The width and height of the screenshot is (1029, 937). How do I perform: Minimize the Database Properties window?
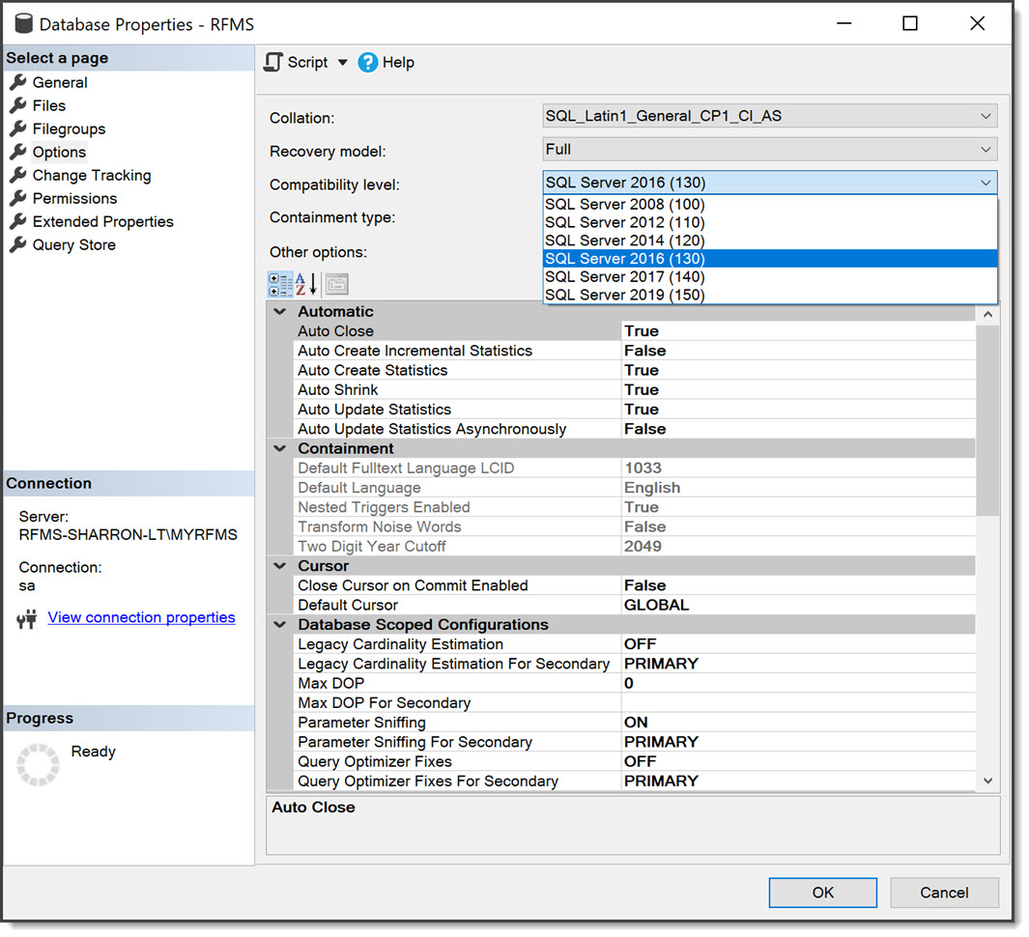(844, 23)
